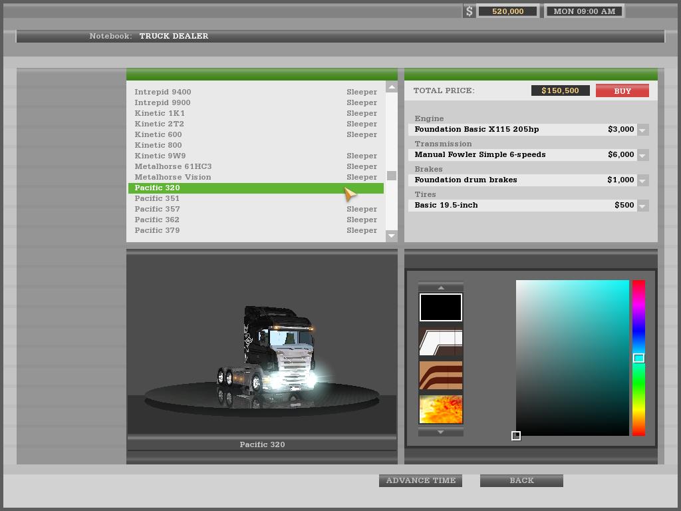Click the ADVANCE TIME button
This screenshot has width=681, height=511.
click(x=420, y=480)
